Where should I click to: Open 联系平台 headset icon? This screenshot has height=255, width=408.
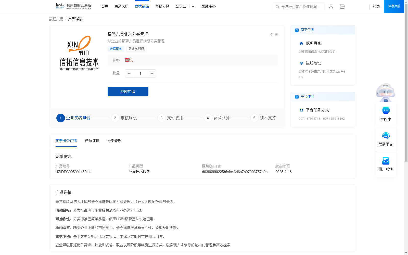pos(386,136)
